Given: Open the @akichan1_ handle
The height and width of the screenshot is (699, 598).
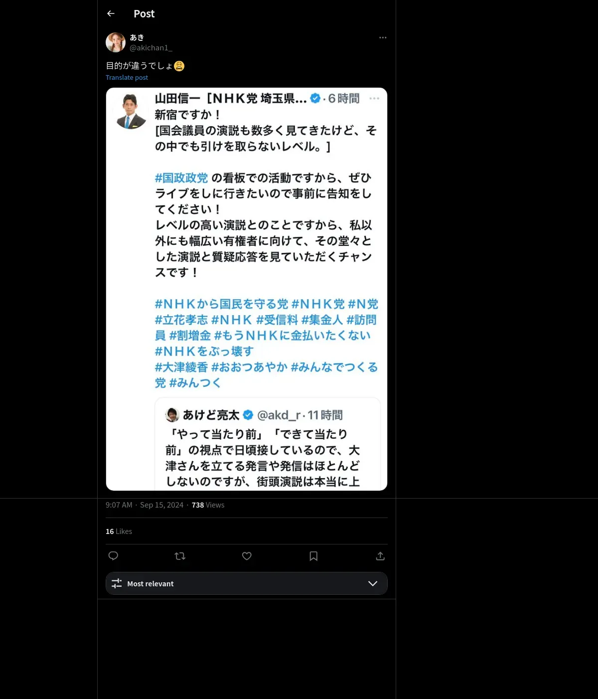Looking at the screenshot, I should tap(151, 48).
